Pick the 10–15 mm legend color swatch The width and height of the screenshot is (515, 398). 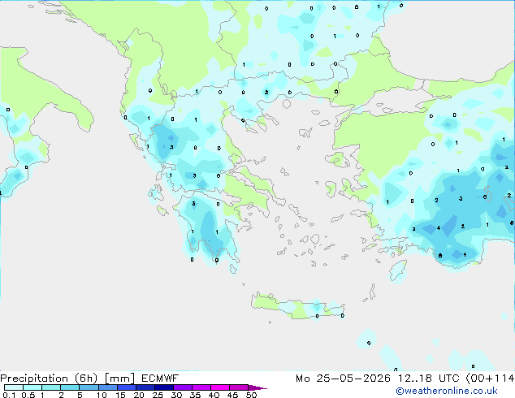coord(107,387)
